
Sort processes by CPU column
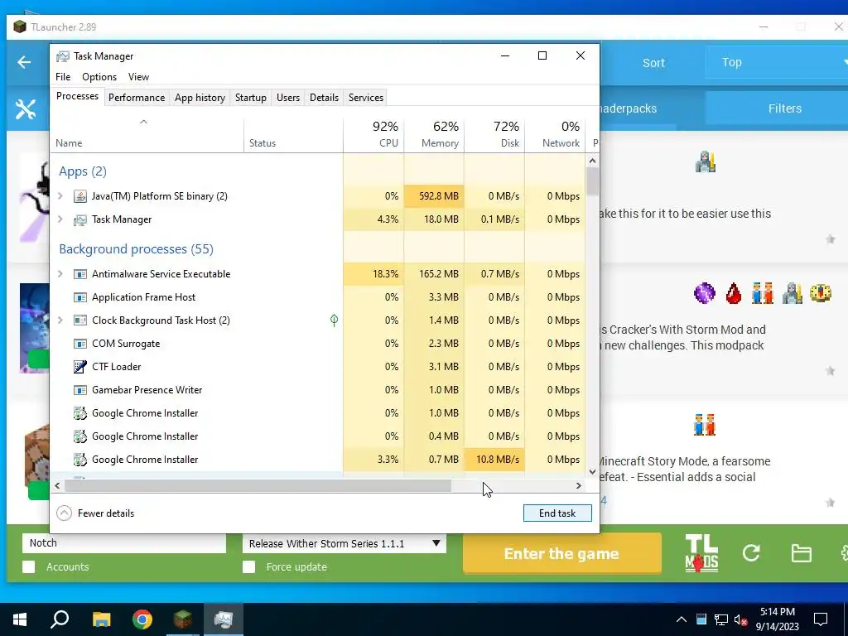coord(373,135)
